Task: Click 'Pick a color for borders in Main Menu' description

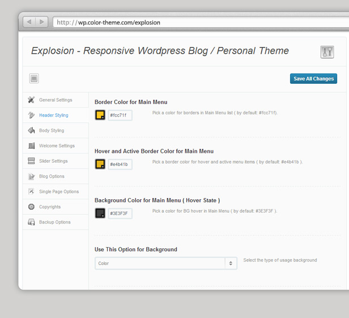Action: (x=215, y=113)
